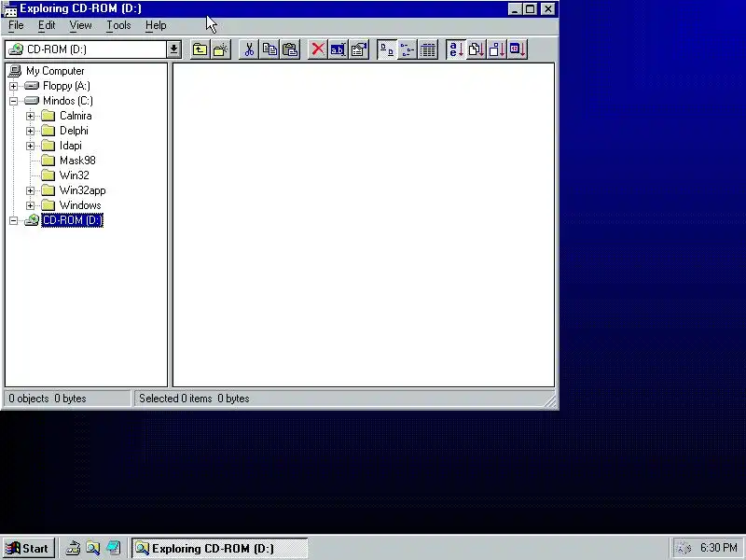Click the Explorer window system menu icon
746x560 pixels.
[x=10, y=9]
